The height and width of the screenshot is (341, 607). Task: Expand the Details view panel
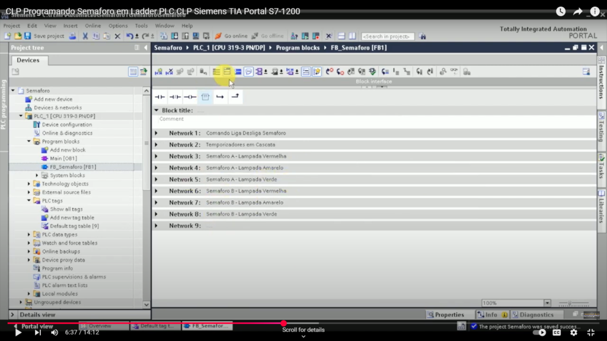tap(12, 315)
